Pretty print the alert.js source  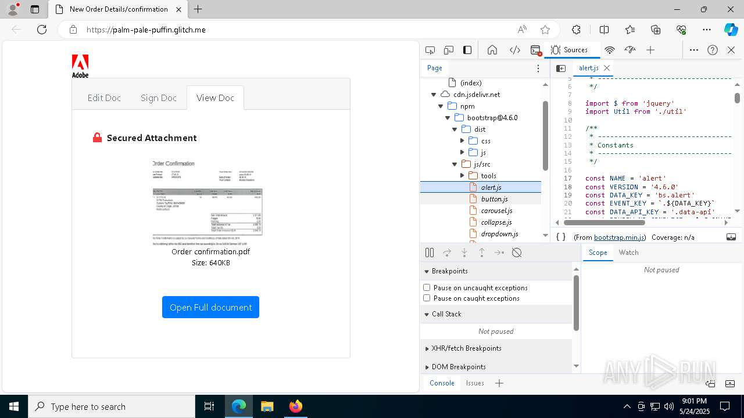pyautogui.click(x=561, y=237)
